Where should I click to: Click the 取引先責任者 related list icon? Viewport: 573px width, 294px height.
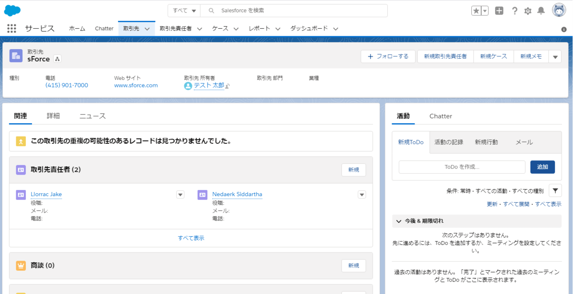(x=21, y=169)
